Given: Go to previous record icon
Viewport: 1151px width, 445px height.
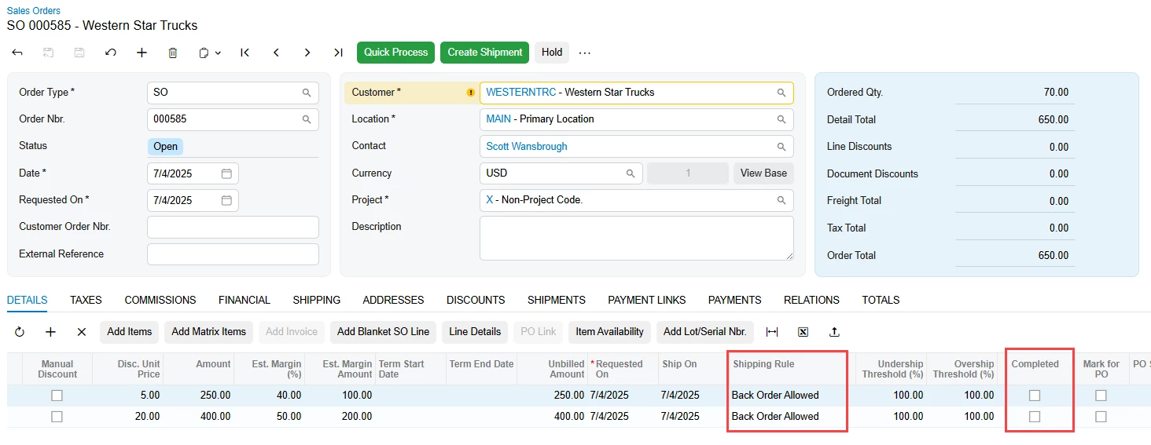Looking at the screenshot, I should pyautogui.click(x=276, y=53).
